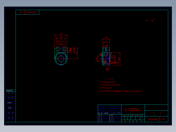Click technical note line 4 GB1804-79
176x132 pixels.
pos(120,91)
